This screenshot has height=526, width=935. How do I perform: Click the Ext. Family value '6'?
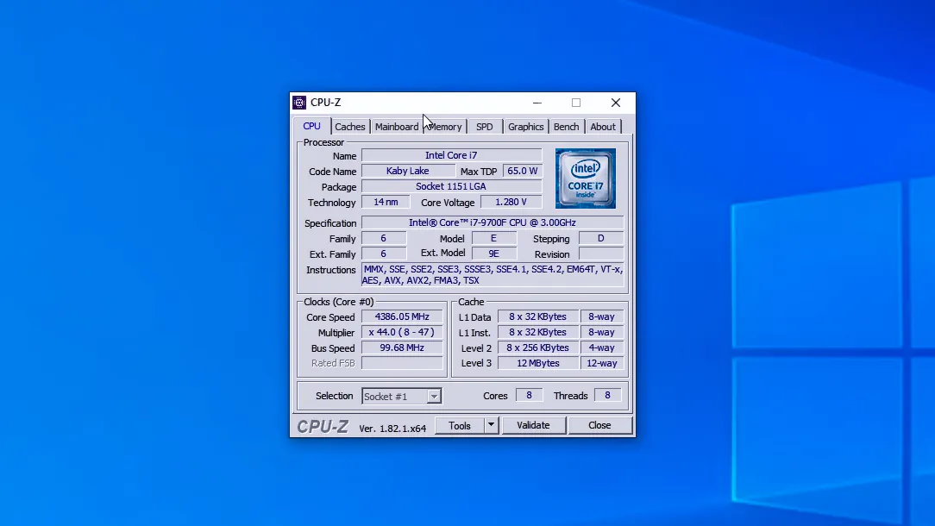[384, 254]
